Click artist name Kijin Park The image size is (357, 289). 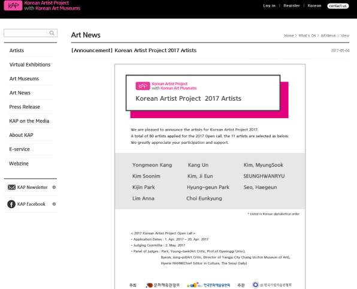click(143, 187)
